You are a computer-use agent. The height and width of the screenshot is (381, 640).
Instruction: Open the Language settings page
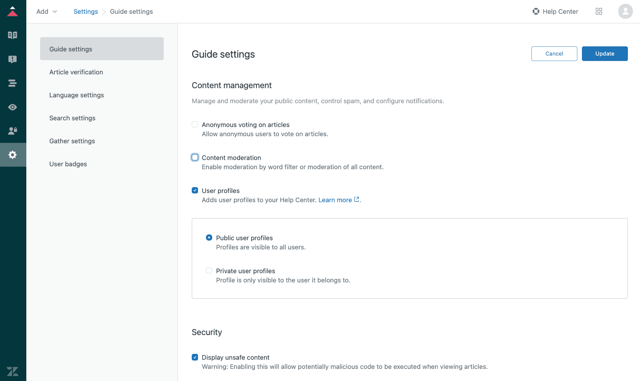click(x=76, y=95)
